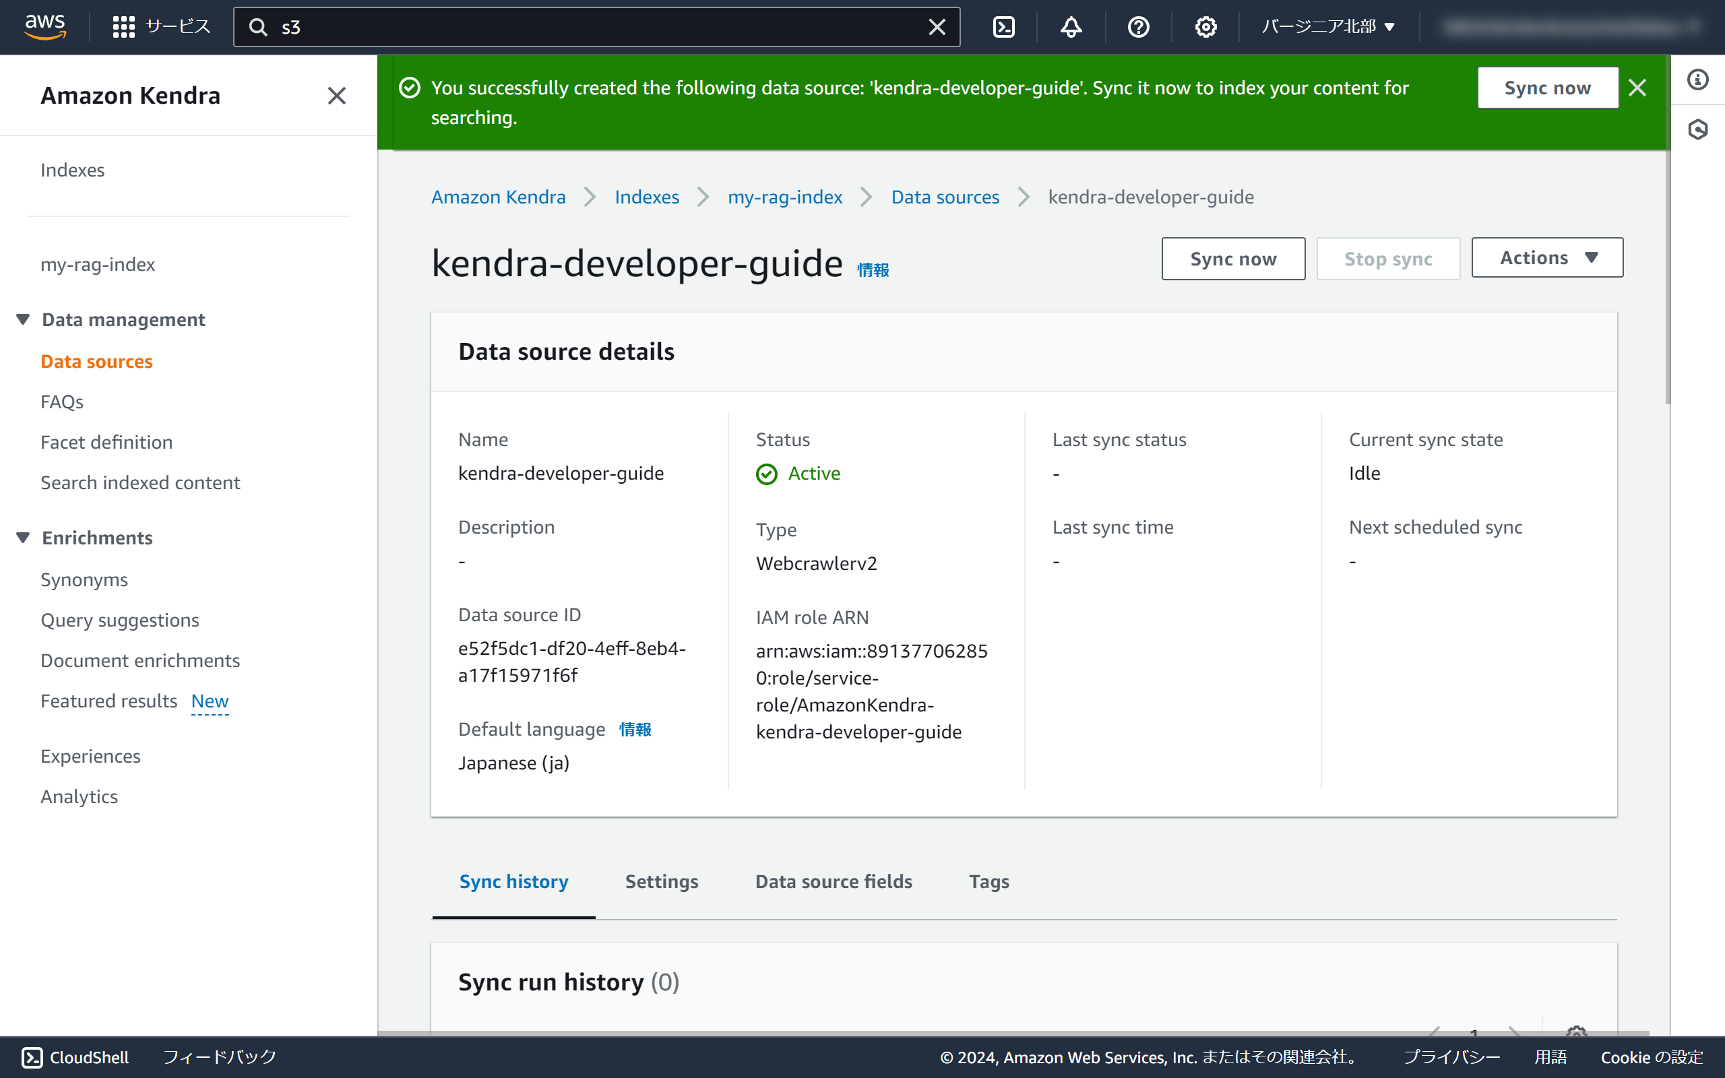Viewport: 1725px width, 1078px height.
Task: Open Search indexed content in sidebar
Action: [140, 482]
